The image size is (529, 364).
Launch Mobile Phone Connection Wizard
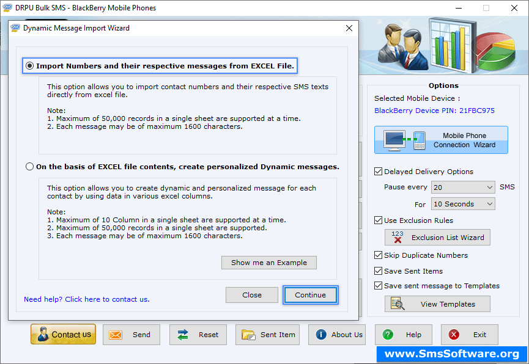coord(441,140)
